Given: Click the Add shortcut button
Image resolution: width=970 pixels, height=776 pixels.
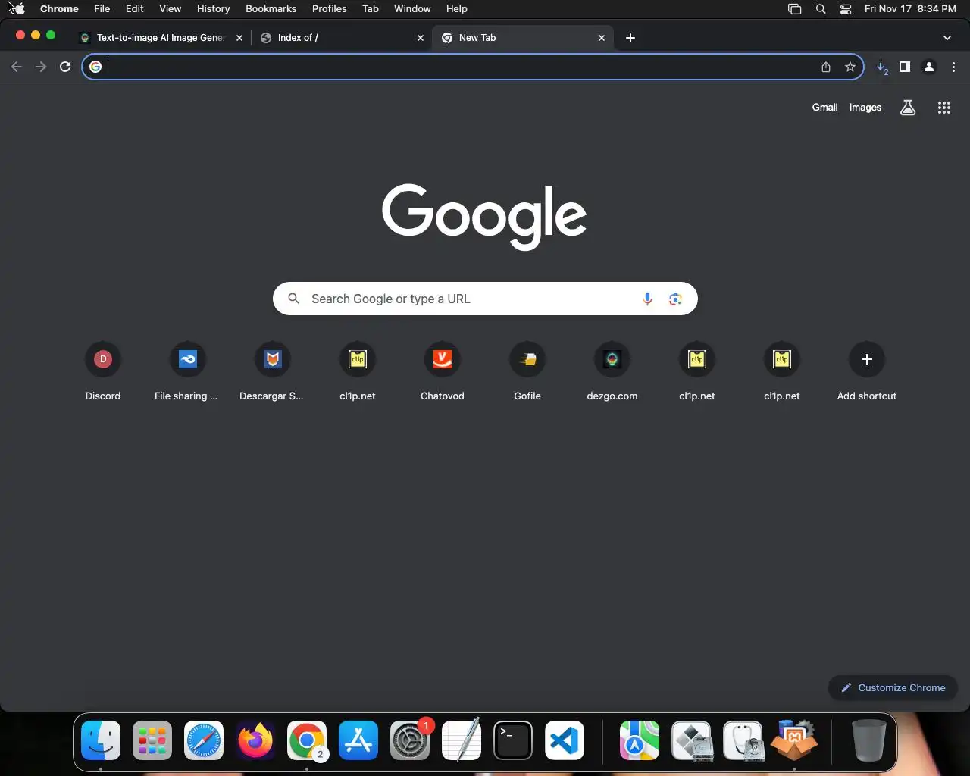Looking at the screenshot, I should pyautogui.click(x=867, y=371).
